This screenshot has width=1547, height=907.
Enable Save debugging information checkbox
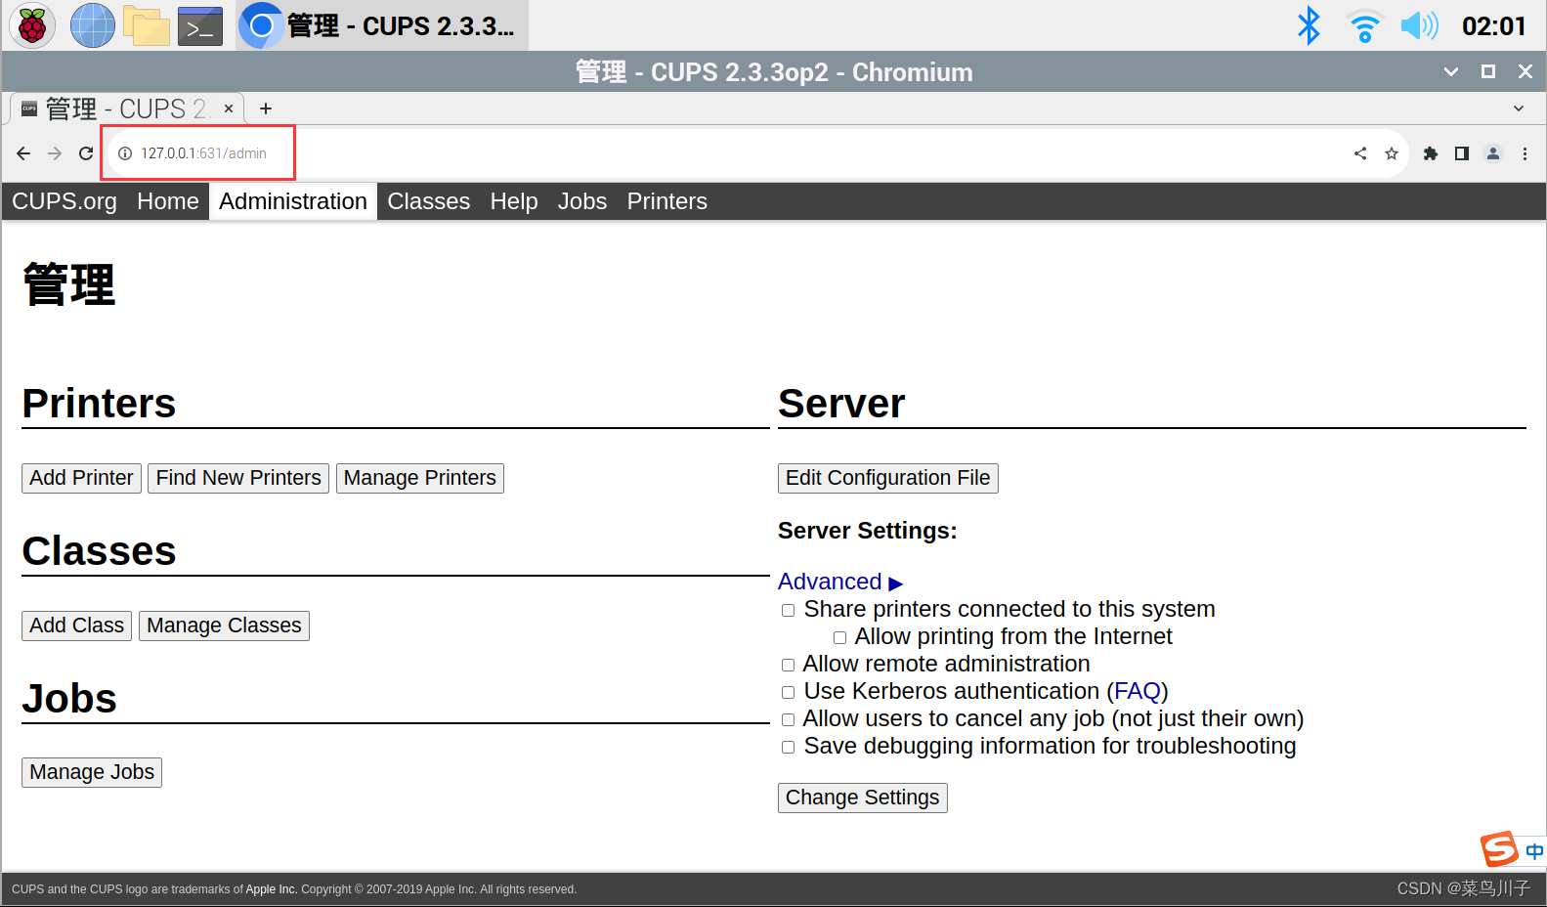pos(788,747)
